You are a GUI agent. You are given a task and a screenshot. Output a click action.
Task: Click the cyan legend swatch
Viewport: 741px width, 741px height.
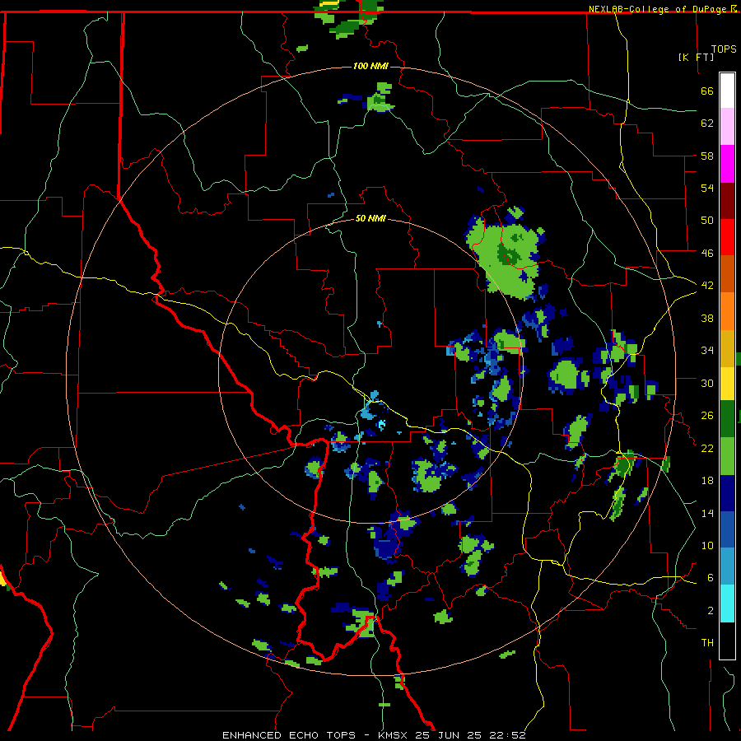click(x=727, y=604)
